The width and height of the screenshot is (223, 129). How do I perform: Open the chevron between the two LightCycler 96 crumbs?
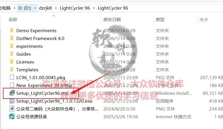(94, 8)
